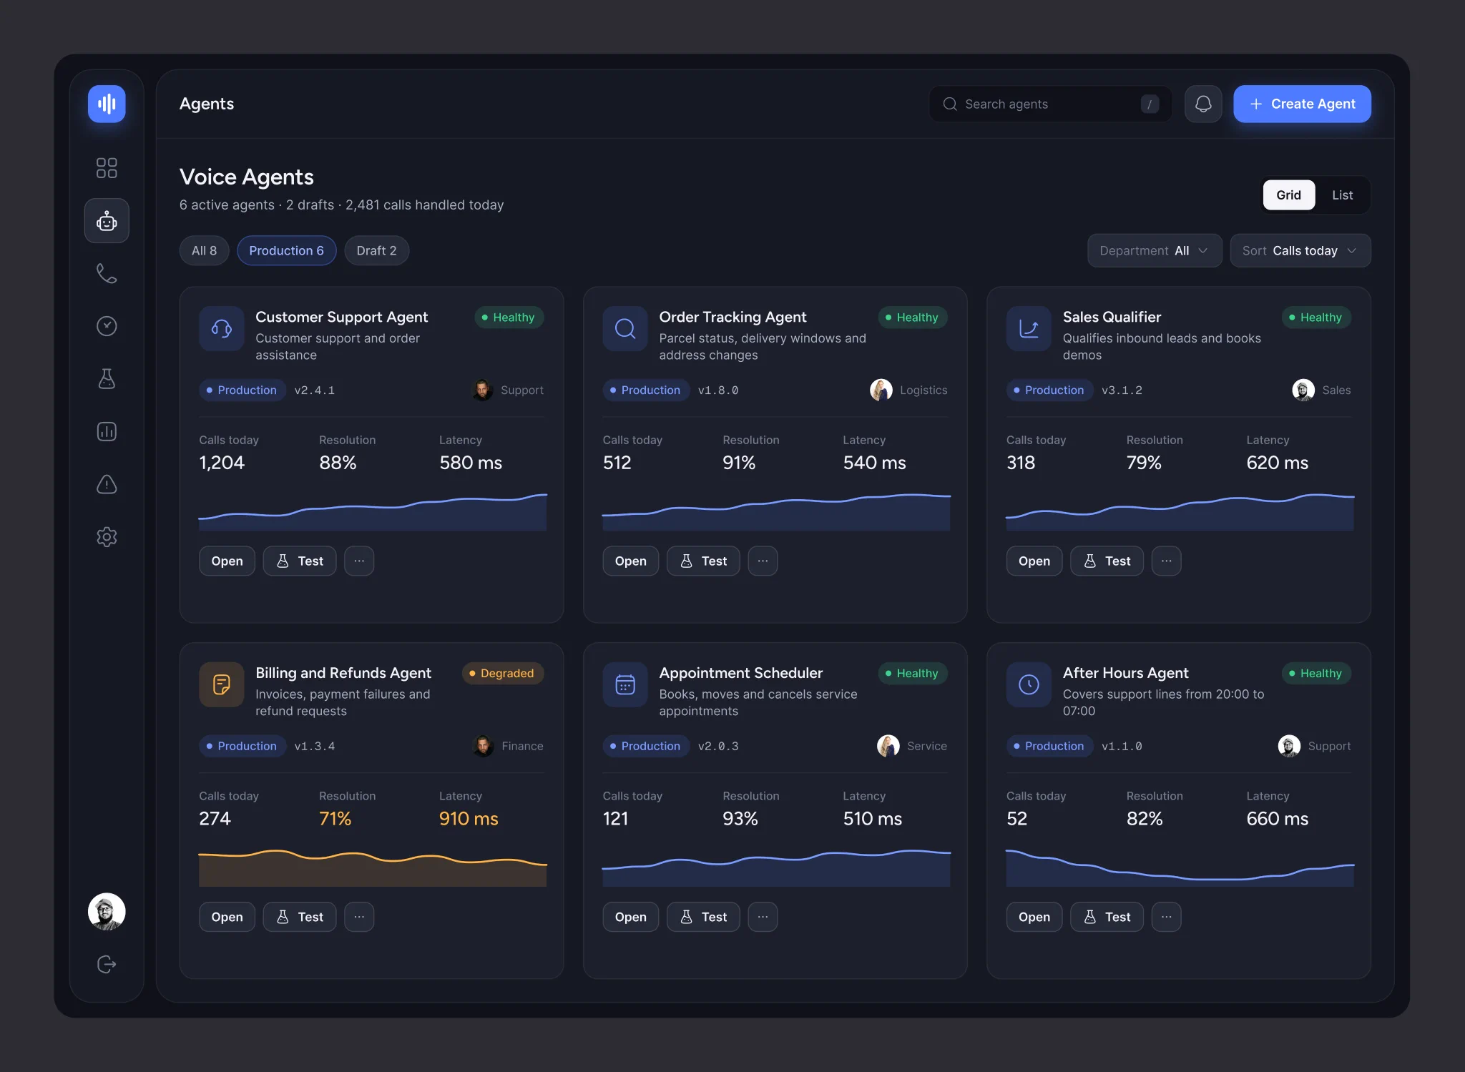Click the Appointment Scheduler calendar icon
Viewport: 1465px width, 1072px height.
click(x=625, y=684)
